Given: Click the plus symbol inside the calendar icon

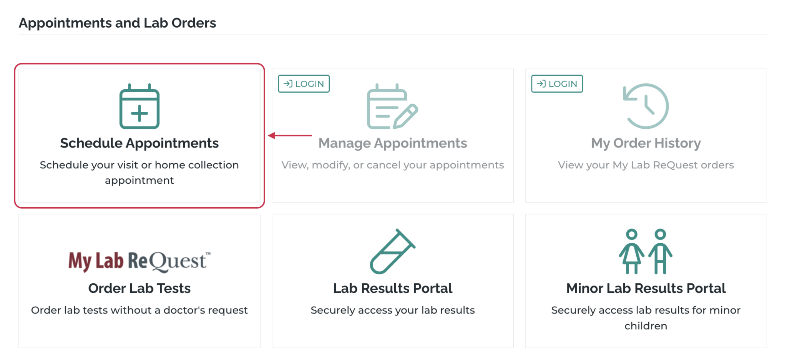Looking at the screenshot, I should point(139,113).
